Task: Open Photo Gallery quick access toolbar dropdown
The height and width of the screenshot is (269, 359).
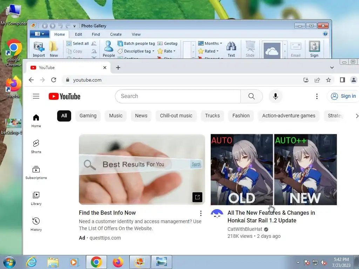Action: (x=74, y=26)
